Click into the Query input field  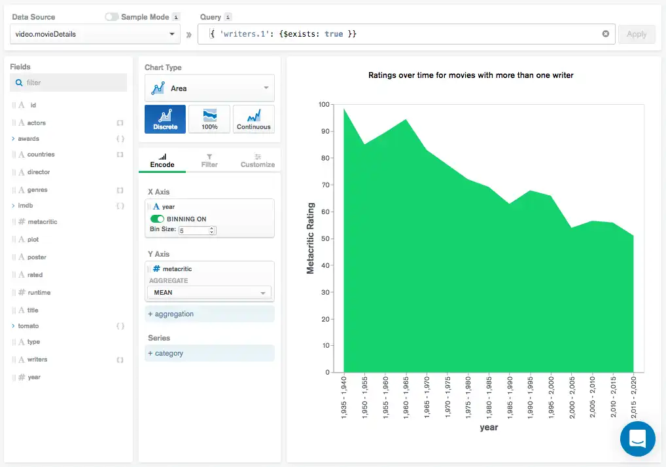(x=406, y=34)
